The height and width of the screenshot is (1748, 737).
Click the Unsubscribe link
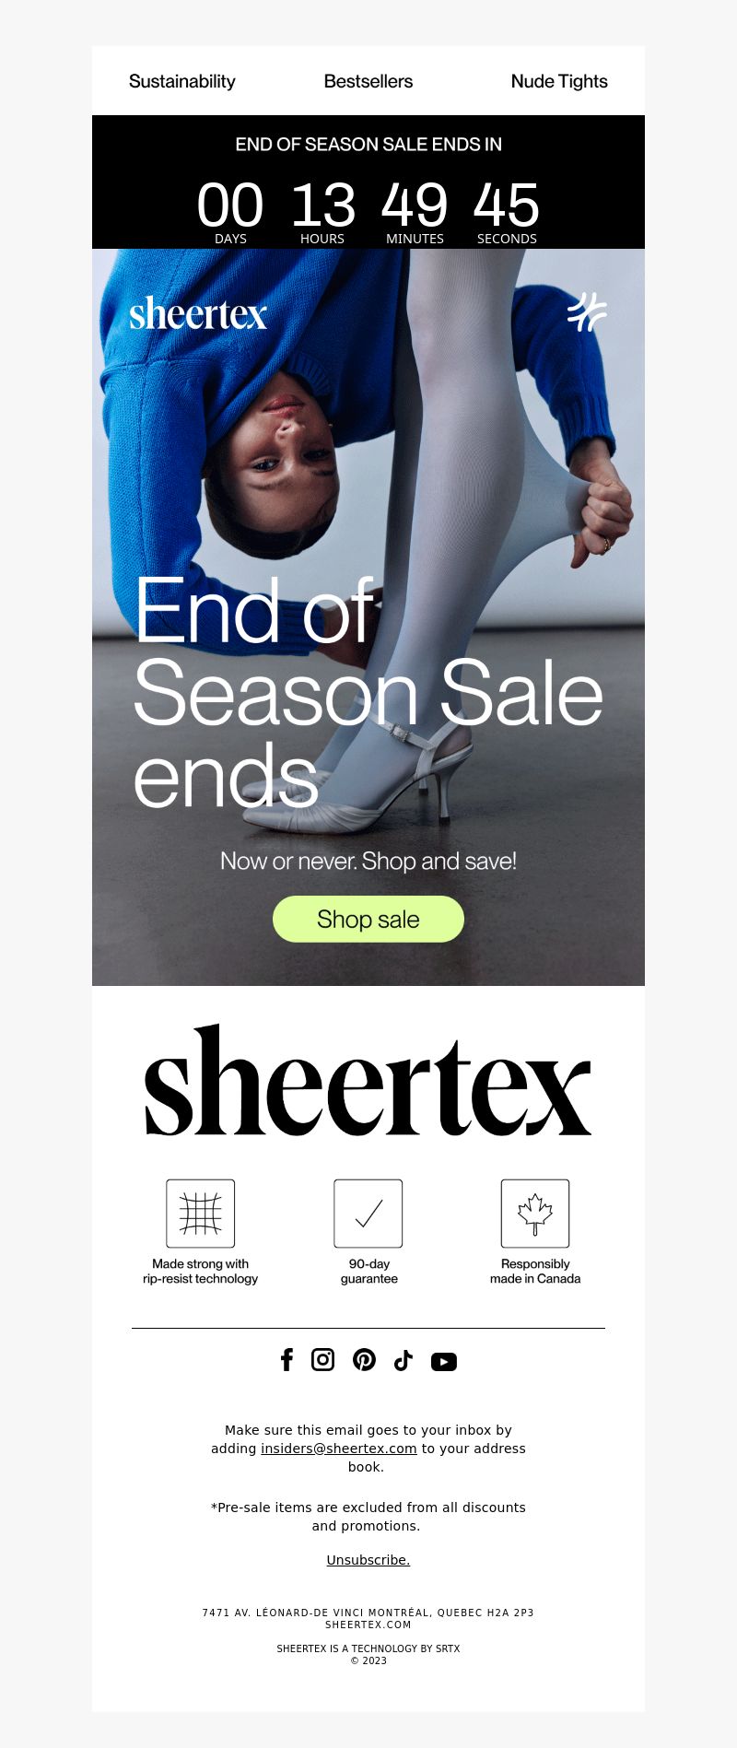[368, 1560]
